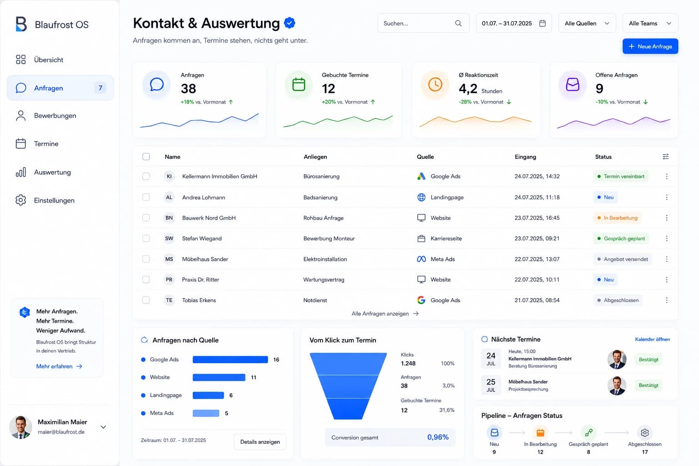
Task: Open the calendar icon in the date range field
Action: [542, 23]
